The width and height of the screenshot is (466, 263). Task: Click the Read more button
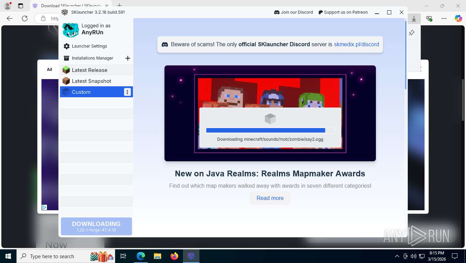(x=270, y=198)
